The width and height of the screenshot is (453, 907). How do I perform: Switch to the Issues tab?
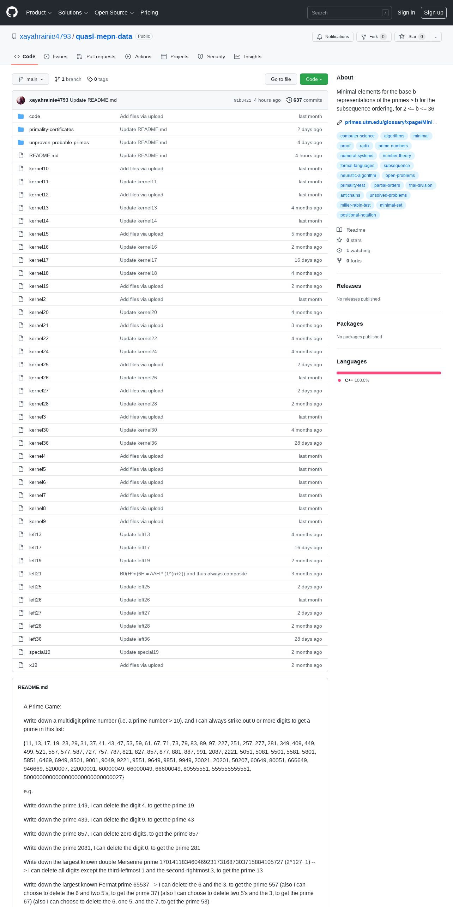coord(56,57)
